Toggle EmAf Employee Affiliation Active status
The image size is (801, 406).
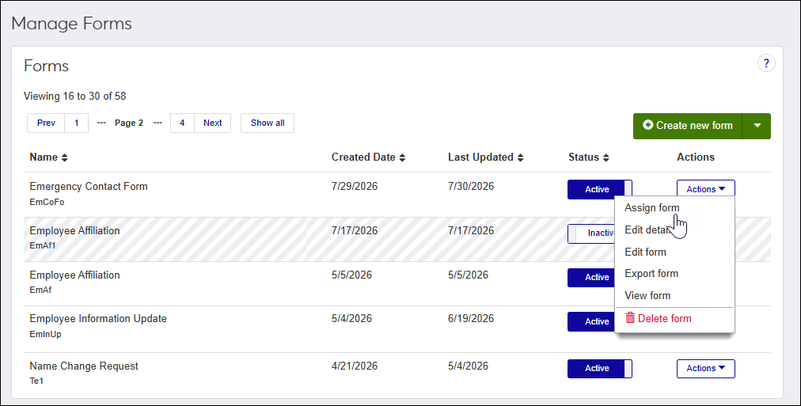[591, 277]
